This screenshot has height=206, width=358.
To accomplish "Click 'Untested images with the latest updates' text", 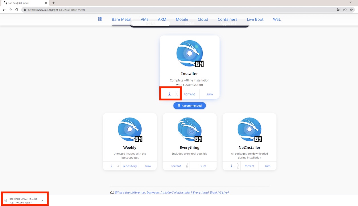I will (130, 155).
